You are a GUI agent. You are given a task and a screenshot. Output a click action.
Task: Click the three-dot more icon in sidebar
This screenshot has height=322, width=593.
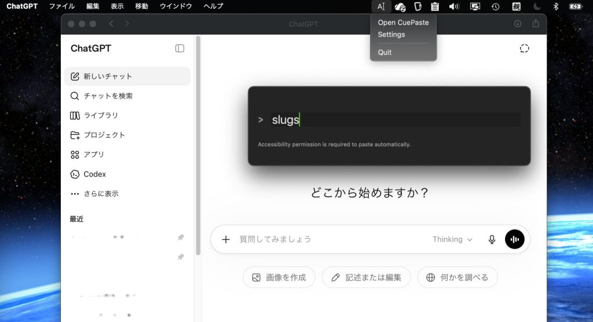(75, 194)
